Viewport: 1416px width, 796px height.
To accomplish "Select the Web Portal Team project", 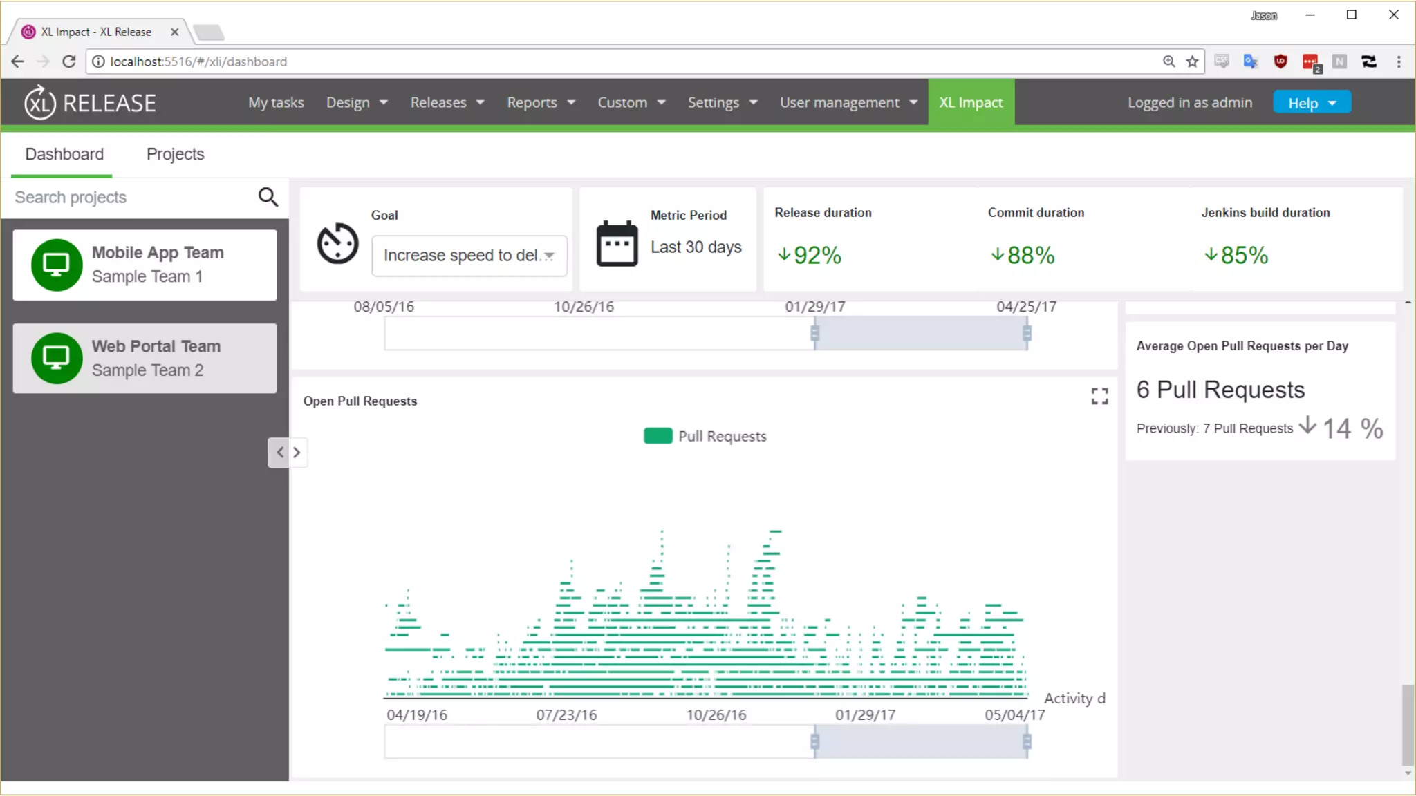I will pos(145,359).
